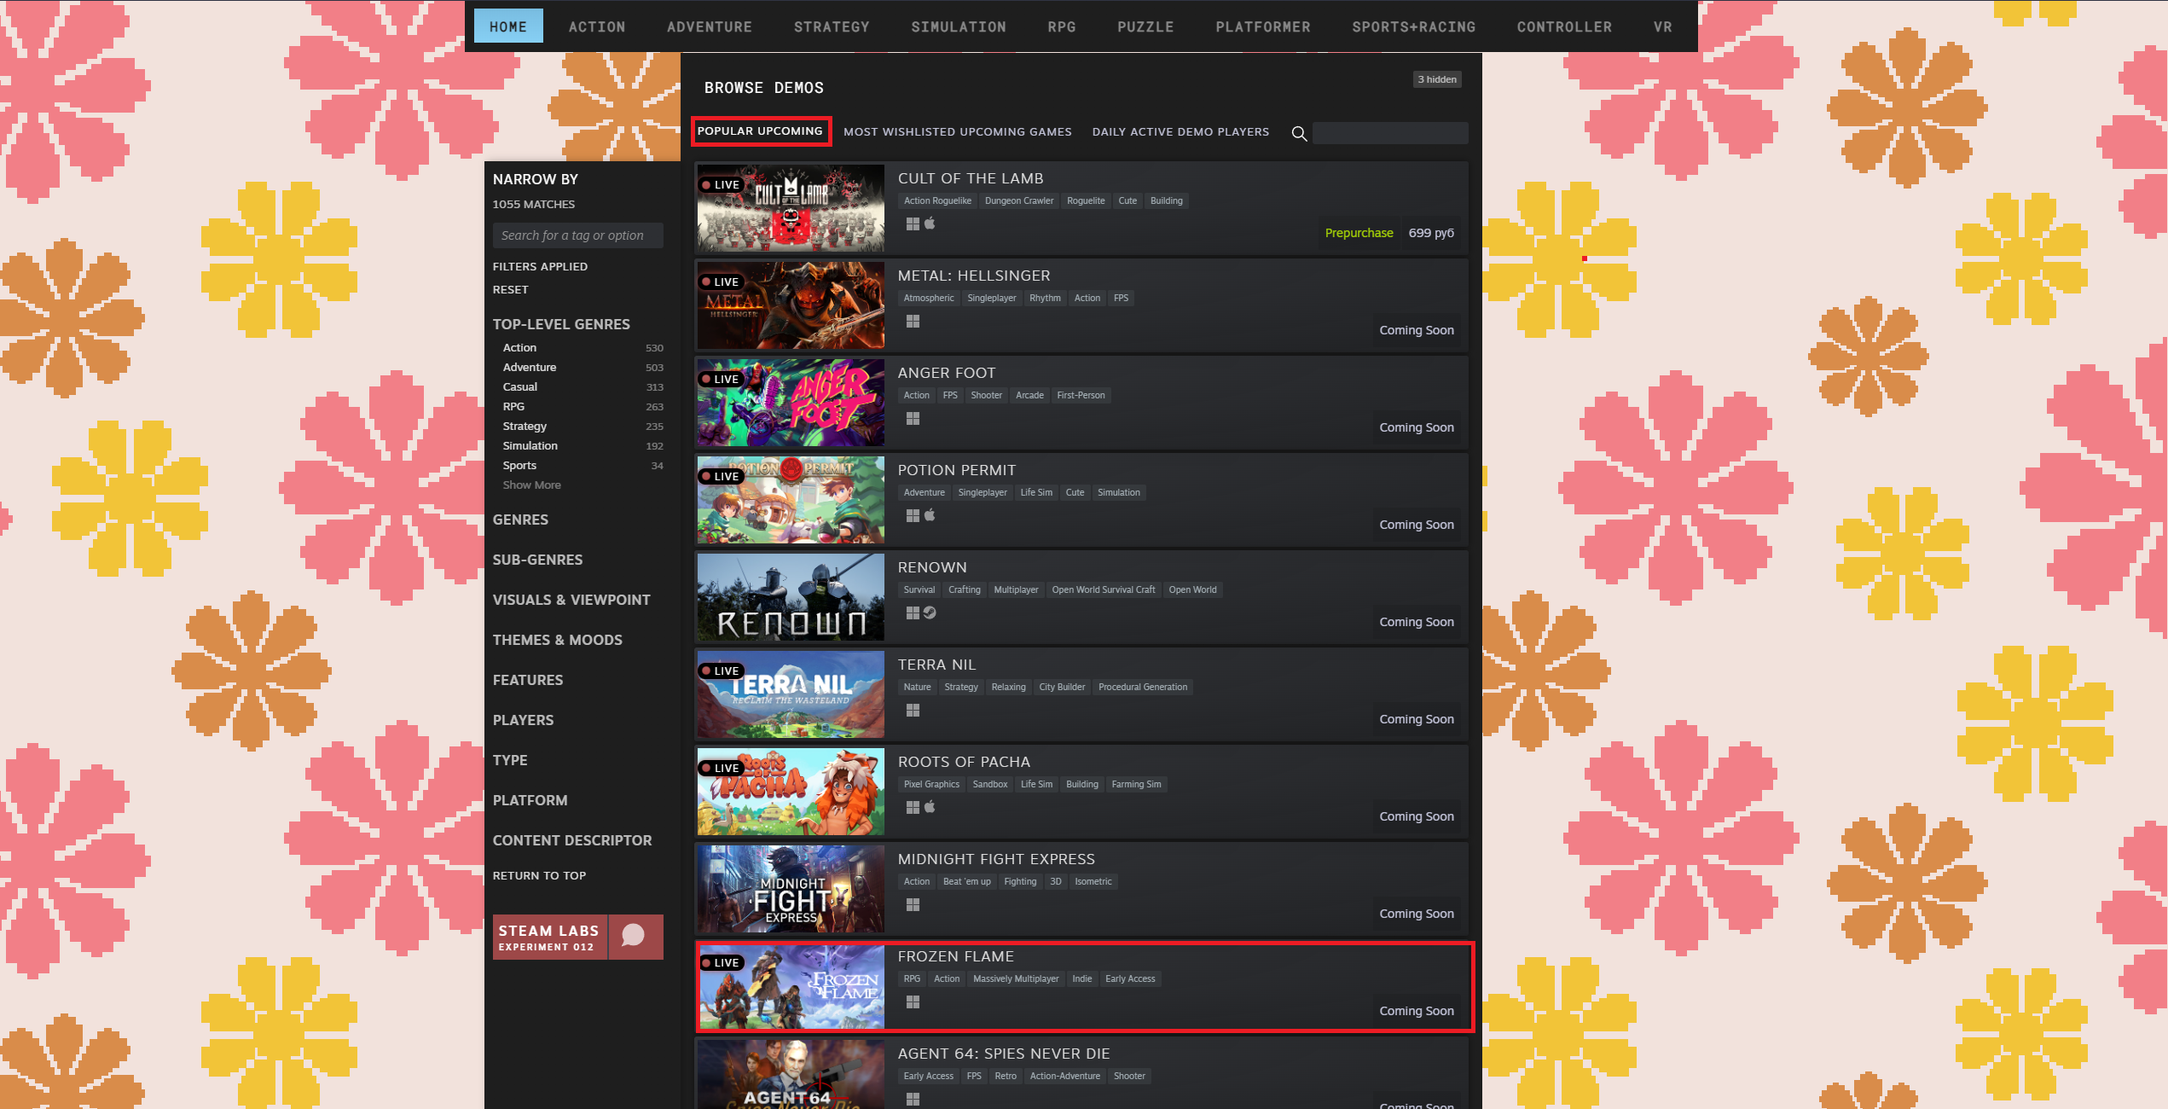This screenshot has width=2168, height=1109.
Task: Click Reset filters link
Action: [x=510, y=290]
